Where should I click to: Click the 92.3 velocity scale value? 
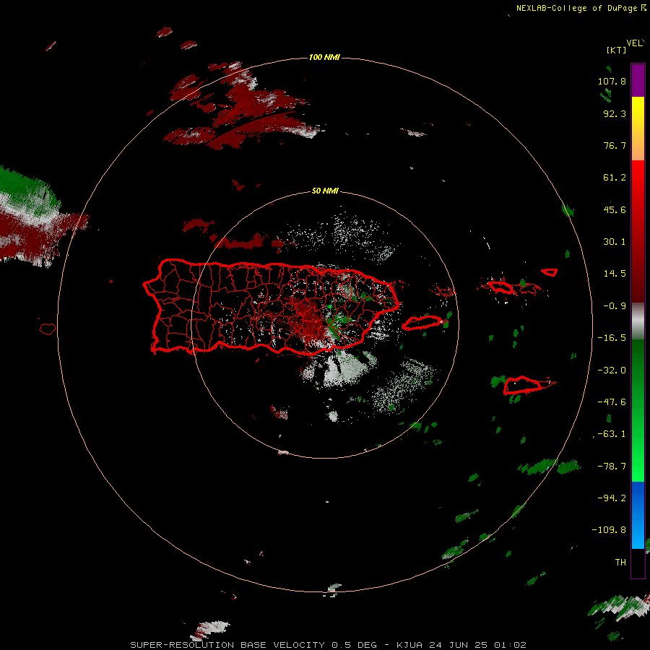(615, 113)
